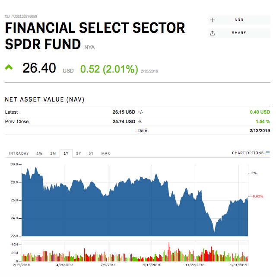Click the 26.40 current price value
276x277 pixels.
coord(39,68)
